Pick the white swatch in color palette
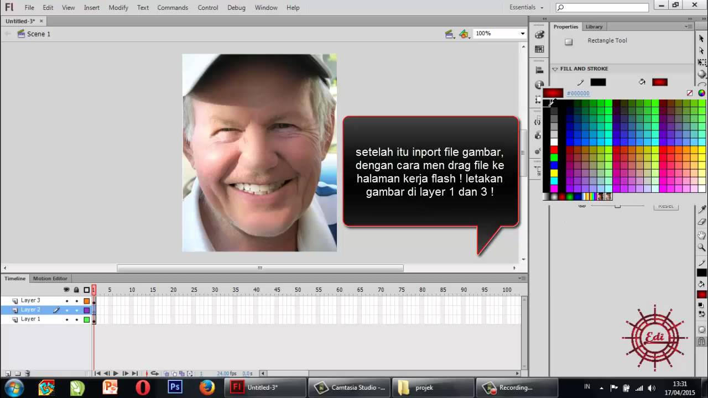This screenshot has height=398, width=708. (554, 142)
